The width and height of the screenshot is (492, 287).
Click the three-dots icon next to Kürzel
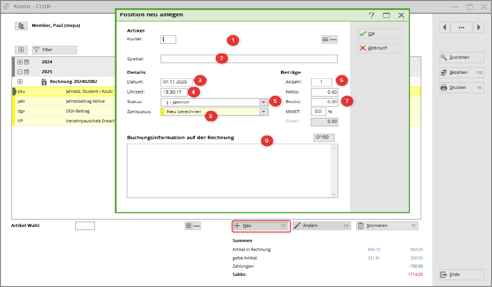click(x=334, y=40)
